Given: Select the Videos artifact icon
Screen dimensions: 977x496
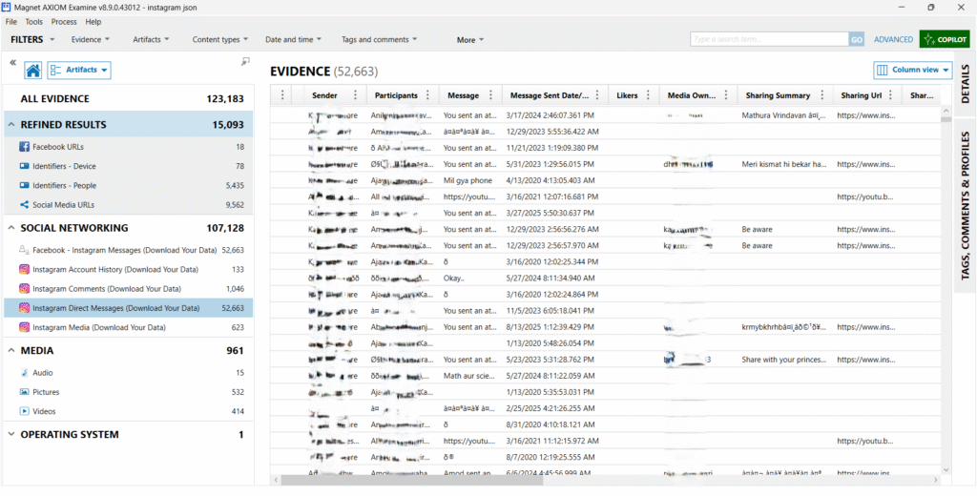Looking at the screenshot, I should (24, 411).
